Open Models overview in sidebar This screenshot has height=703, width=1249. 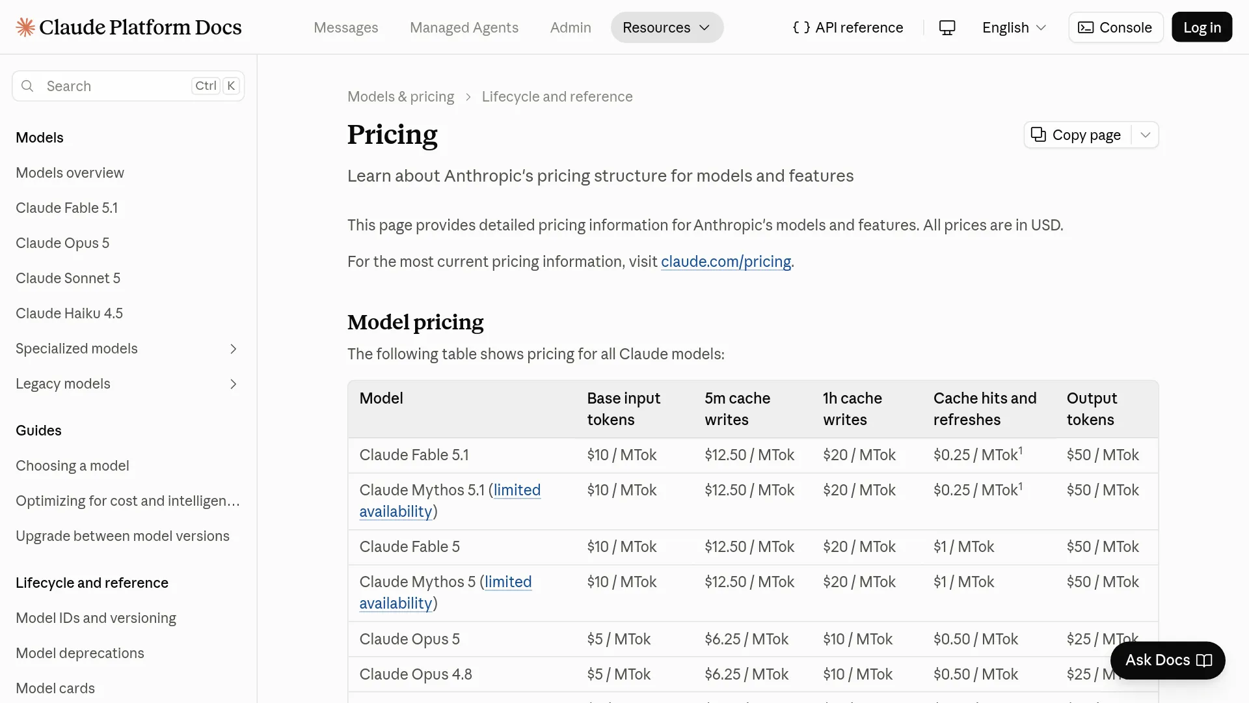(70, 172)
